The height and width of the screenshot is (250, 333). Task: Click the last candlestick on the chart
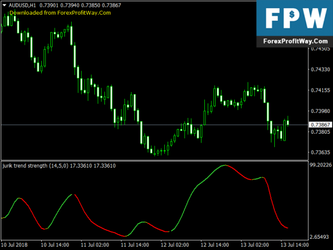tap(288, 122)
